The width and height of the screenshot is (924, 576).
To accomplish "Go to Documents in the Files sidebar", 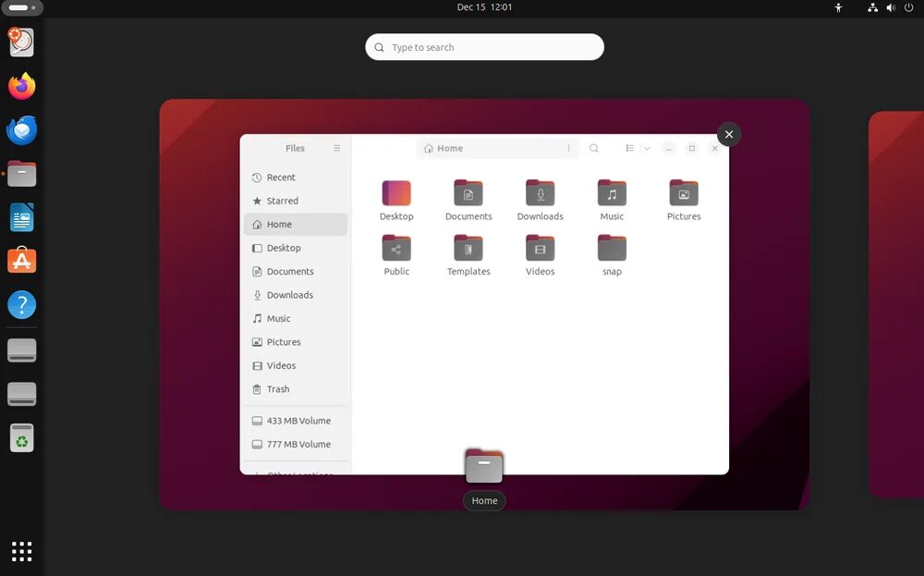I will pos(296,272).
